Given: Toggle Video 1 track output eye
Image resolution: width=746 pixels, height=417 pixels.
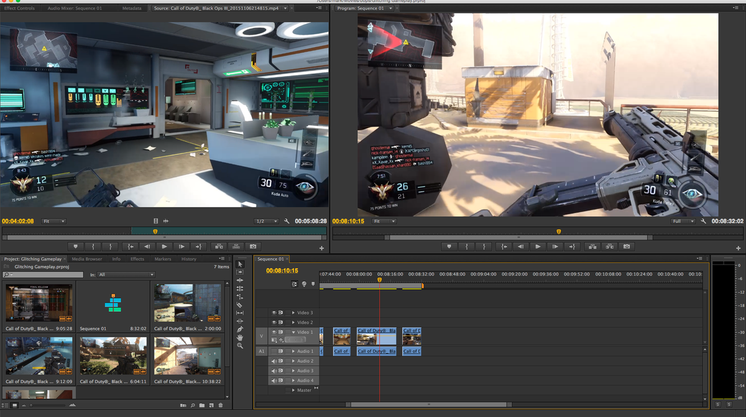Looking at the screenshot, I should point(274,332).
